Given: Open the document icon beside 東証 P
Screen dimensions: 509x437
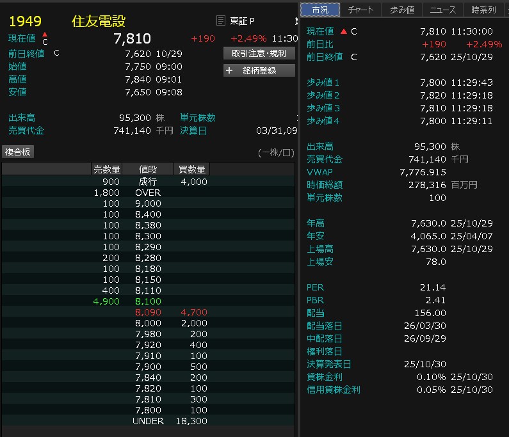Looking at the screenshot, I should point(221,20).
